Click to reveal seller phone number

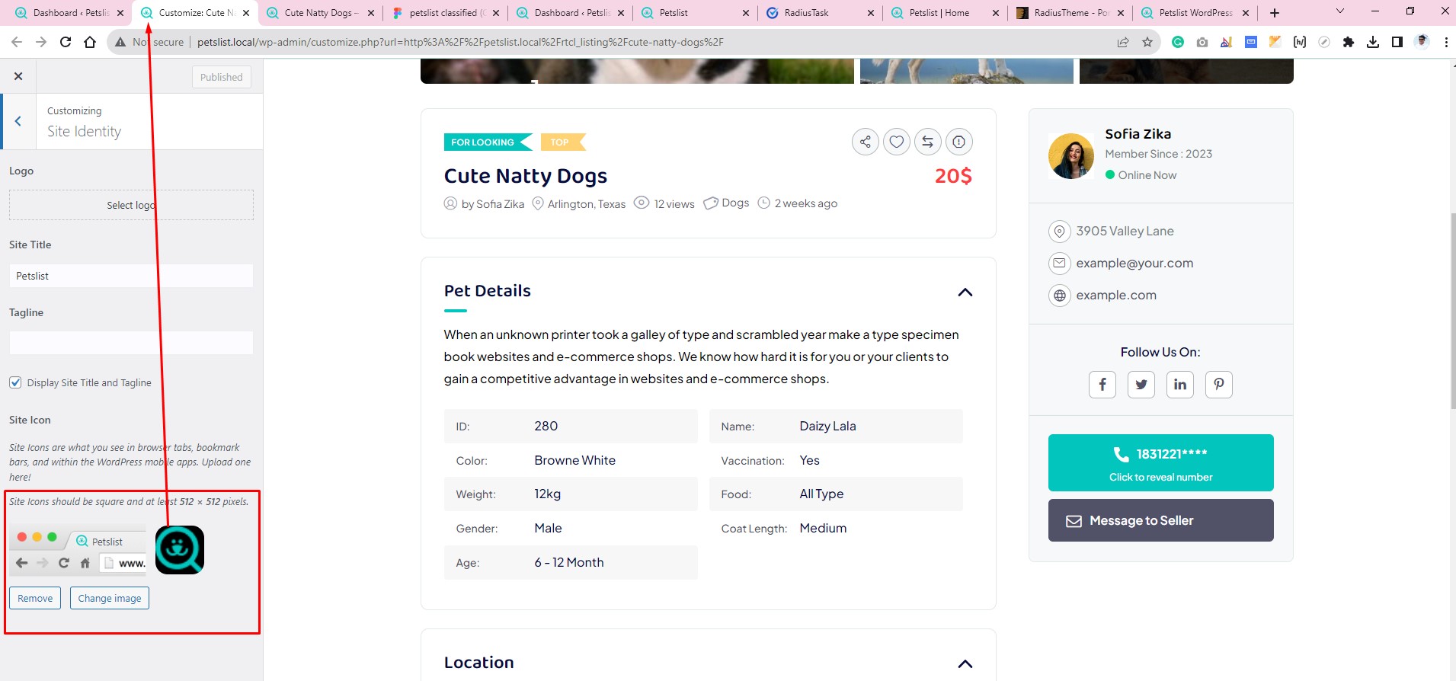point(1161,462)
